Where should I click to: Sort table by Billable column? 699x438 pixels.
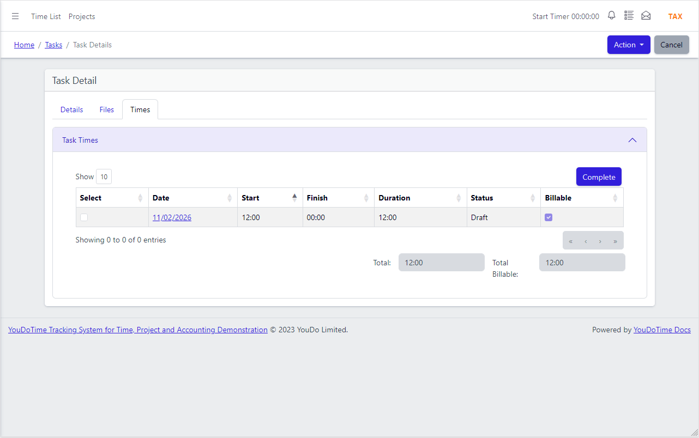[x=582, y=198]
